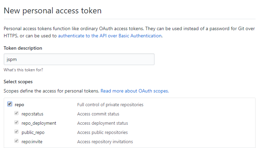Toggle the repo_deployment checkbox
259x148 pixels.
(x=16, y=123)
